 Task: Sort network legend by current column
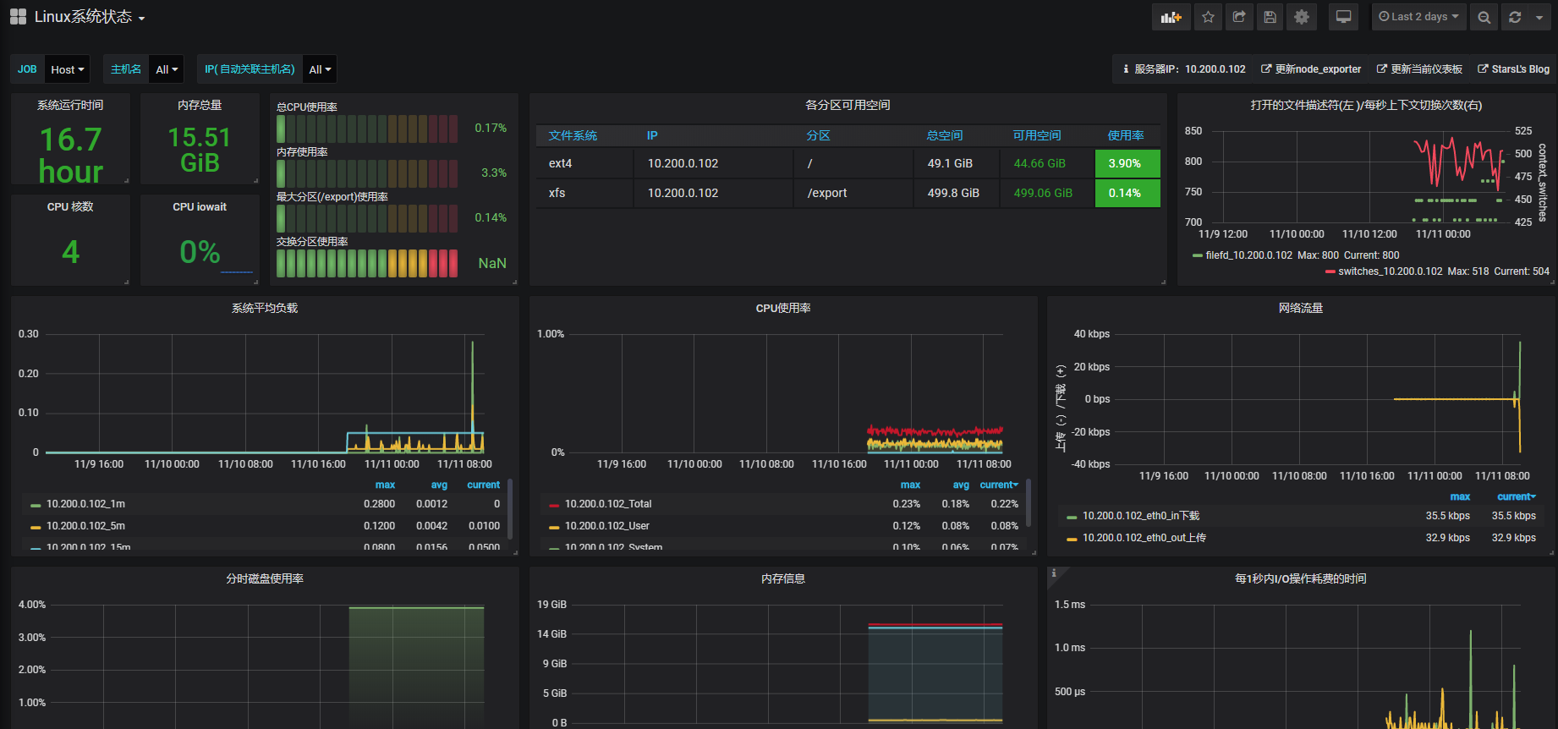coord(1516,497)
